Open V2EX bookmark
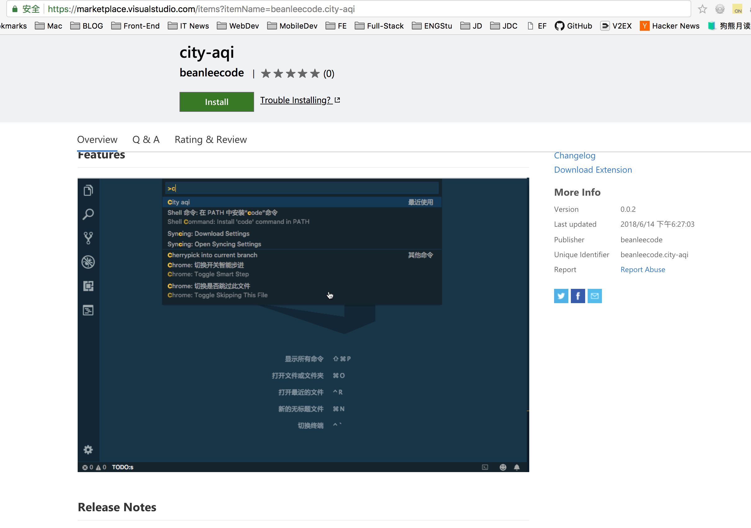751x528 pixels. point(616,26)
